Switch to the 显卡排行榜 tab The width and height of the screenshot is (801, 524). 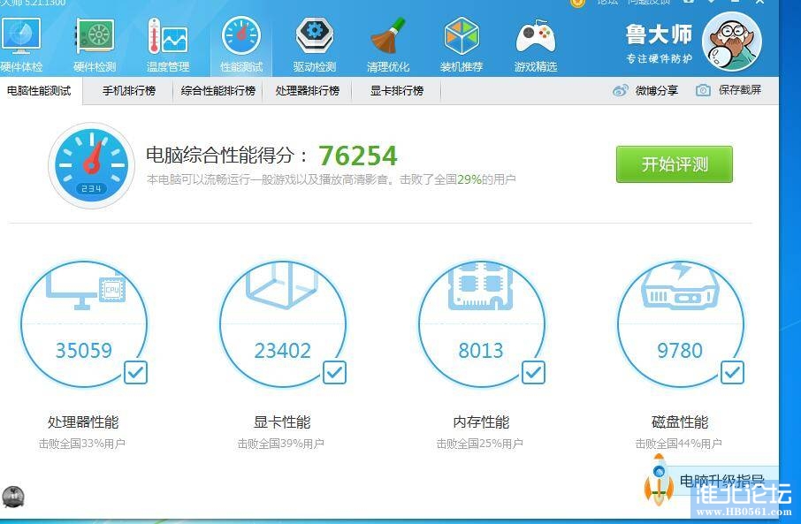pyautogui.click(x=397, y=91)
